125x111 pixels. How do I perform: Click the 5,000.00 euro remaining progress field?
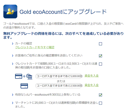(x=59, y=76)
